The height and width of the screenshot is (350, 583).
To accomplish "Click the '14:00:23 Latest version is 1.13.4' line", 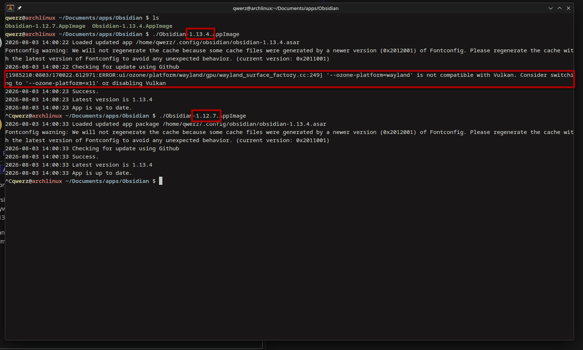I will 79,99.
